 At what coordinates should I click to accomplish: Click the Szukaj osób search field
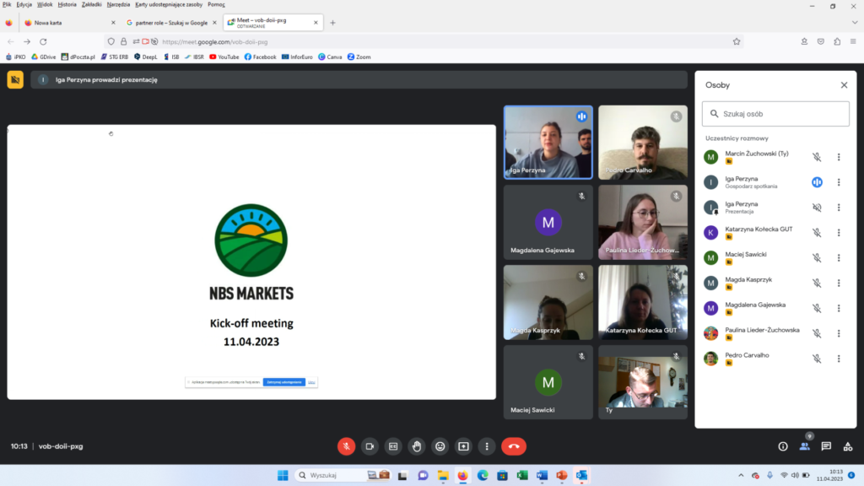(x=775, y=114)
